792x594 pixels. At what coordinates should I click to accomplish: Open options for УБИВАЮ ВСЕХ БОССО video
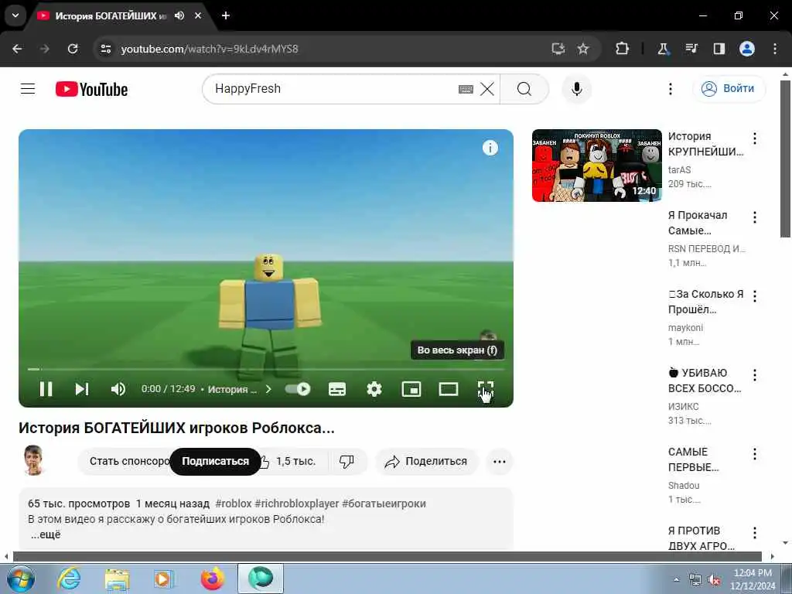754,375
